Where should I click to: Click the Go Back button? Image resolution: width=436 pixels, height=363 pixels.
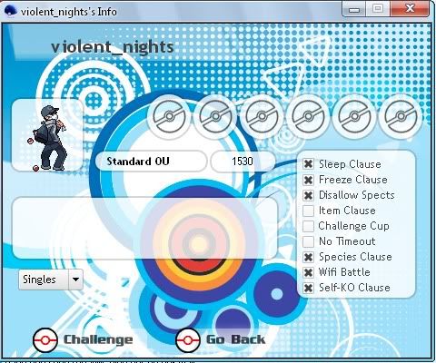pos(221,340)
